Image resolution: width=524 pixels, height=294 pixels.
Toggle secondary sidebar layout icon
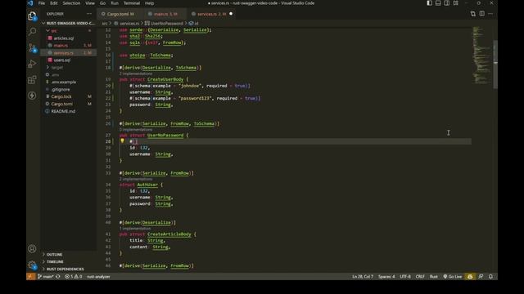(x=447, y=3)
